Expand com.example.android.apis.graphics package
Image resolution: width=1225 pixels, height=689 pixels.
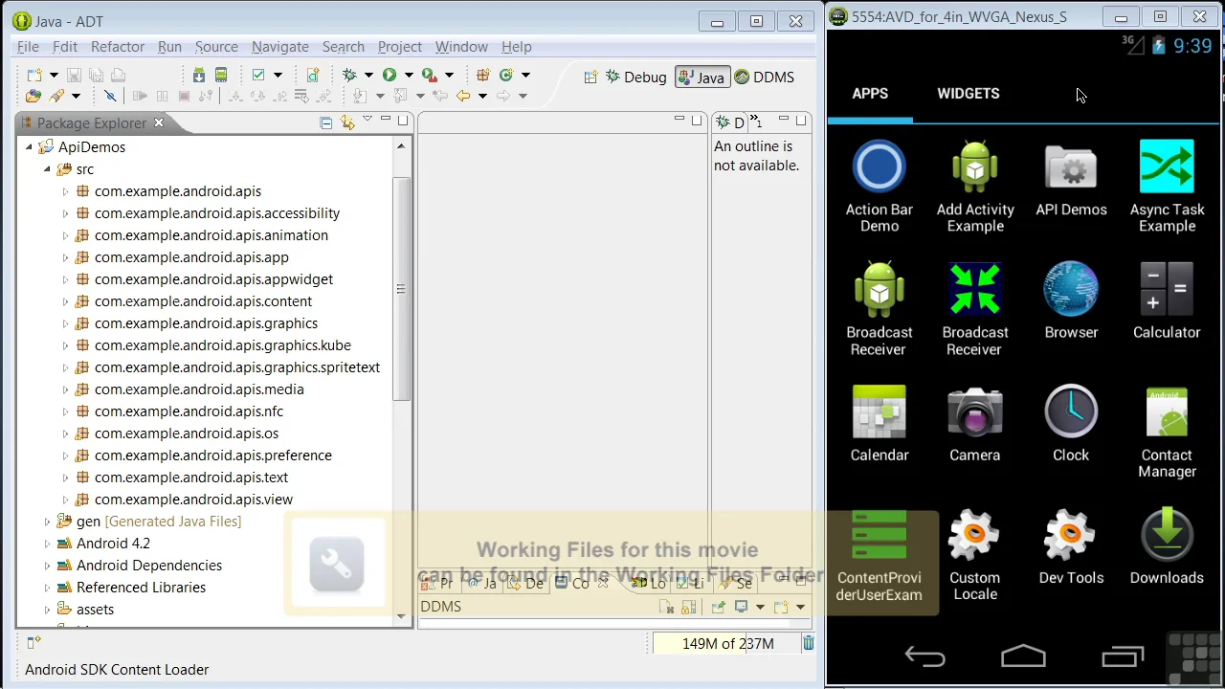(65, 323)
